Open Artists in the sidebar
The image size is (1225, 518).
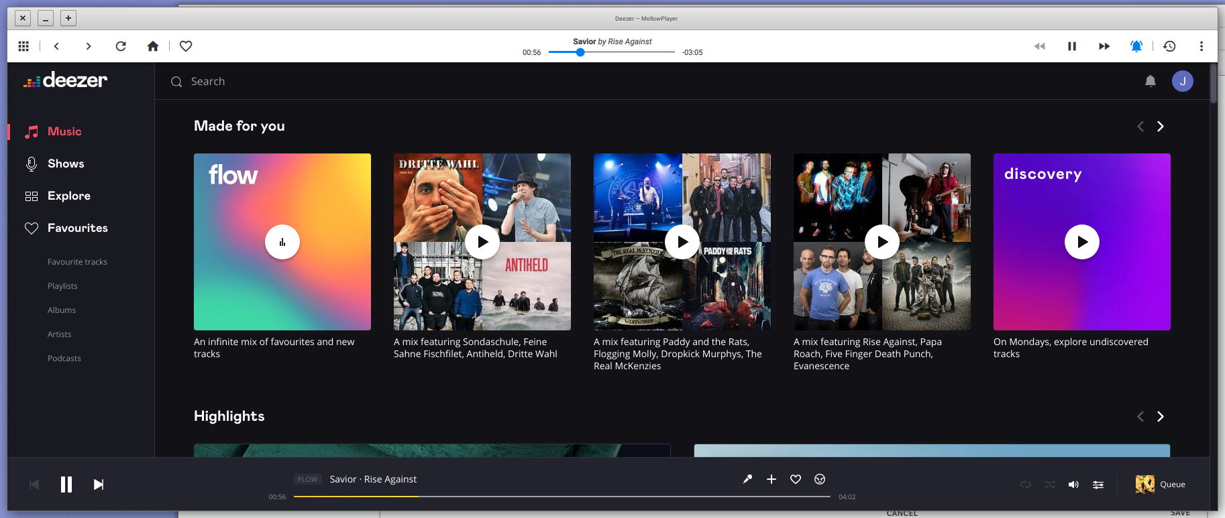pyautogui.click(x=59, y=334)
